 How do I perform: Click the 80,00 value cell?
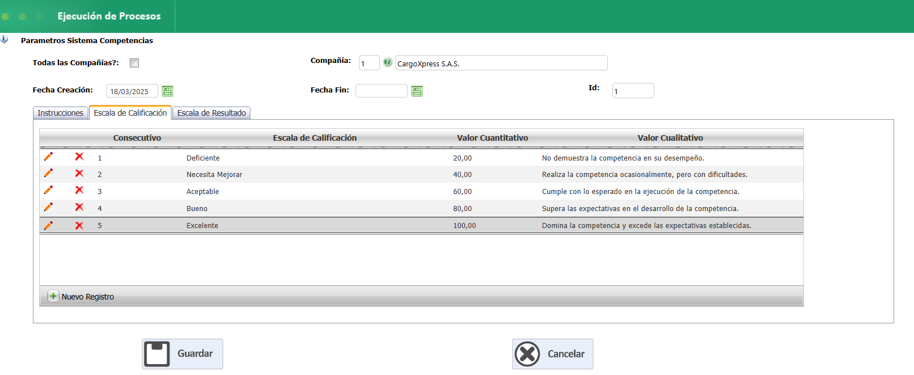pos(462,209)
